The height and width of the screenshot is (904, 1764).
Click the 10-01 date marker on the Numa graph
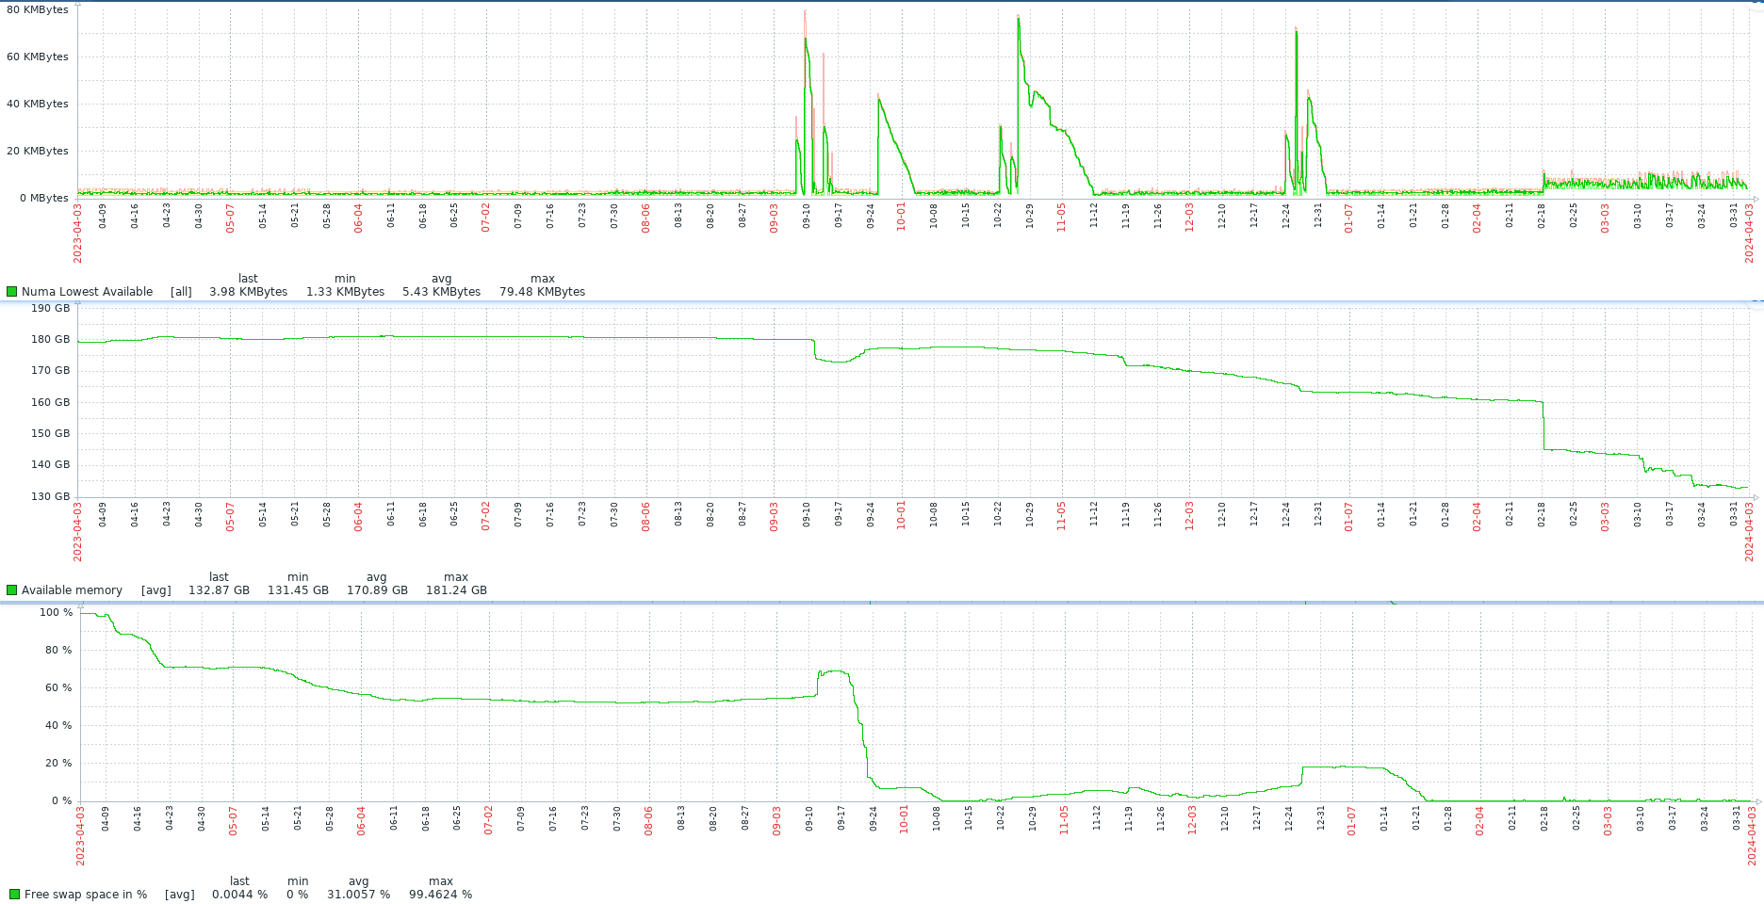(x=902, y=217)
